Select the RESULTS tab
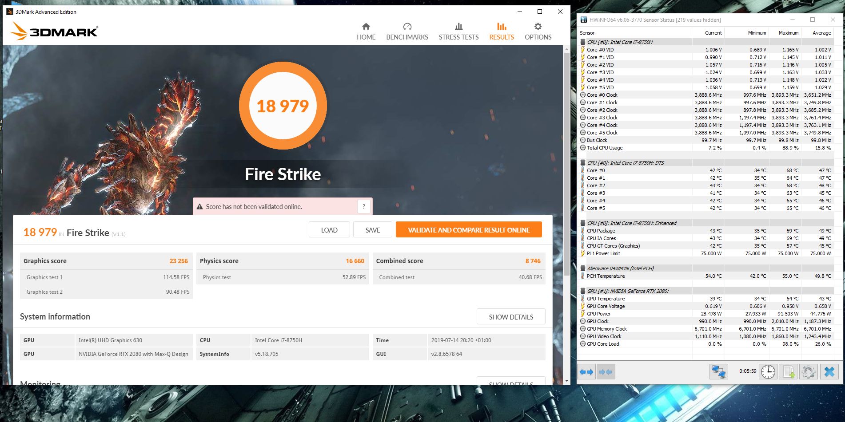Image resolution: width=845 pixels, height=422 pixels. pyautogui.click(x=502, y=32)
